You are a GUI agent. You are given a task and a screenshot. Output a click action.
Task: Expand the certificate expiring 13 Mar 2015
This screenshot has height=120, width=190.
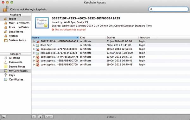(34, 53)
